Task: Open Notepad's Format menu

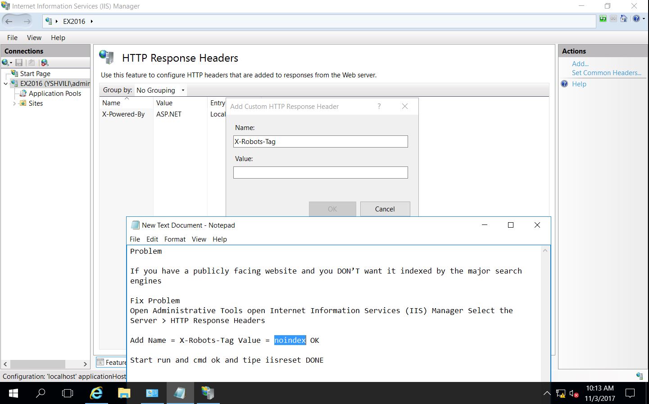Action: point(175,239)
